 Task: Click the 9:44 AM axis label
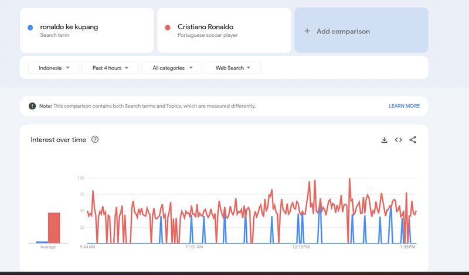click(87, 247)
